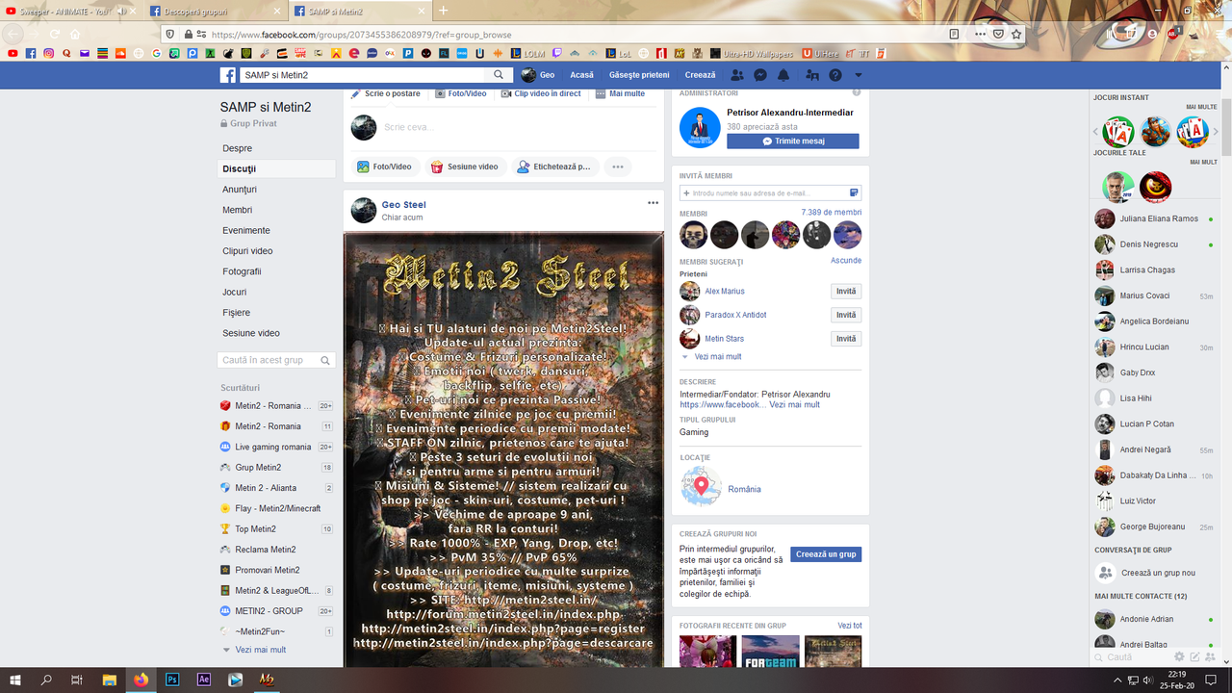This screenshot has width=1232, height=693.
Task: Open the Instagram bookmark icon
Action: click(48, 54)
